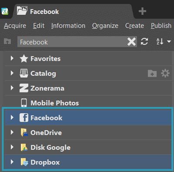
Task: Click the refresh icon beside the path field
Action: [144, 41]
